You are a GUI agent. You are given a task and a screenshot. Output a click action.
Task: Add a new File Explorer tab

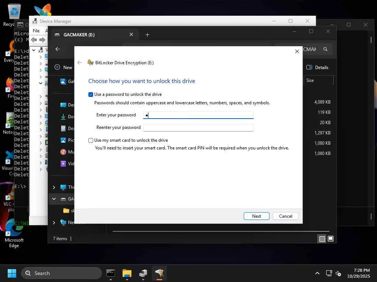(147, 35)
